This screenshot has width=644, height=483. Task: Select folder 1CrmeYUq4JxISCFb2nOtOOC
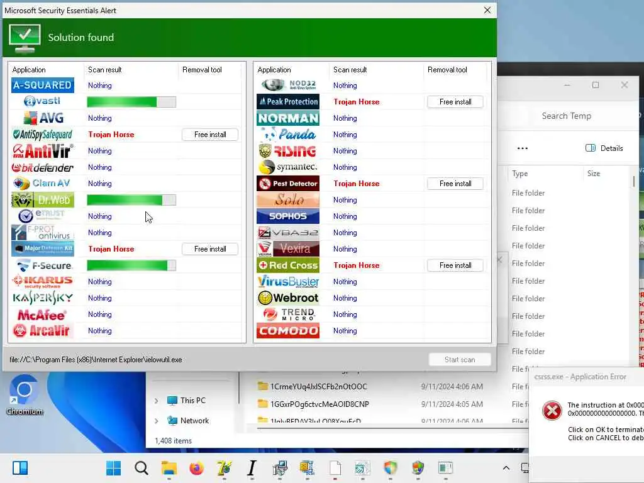(318, 387)
